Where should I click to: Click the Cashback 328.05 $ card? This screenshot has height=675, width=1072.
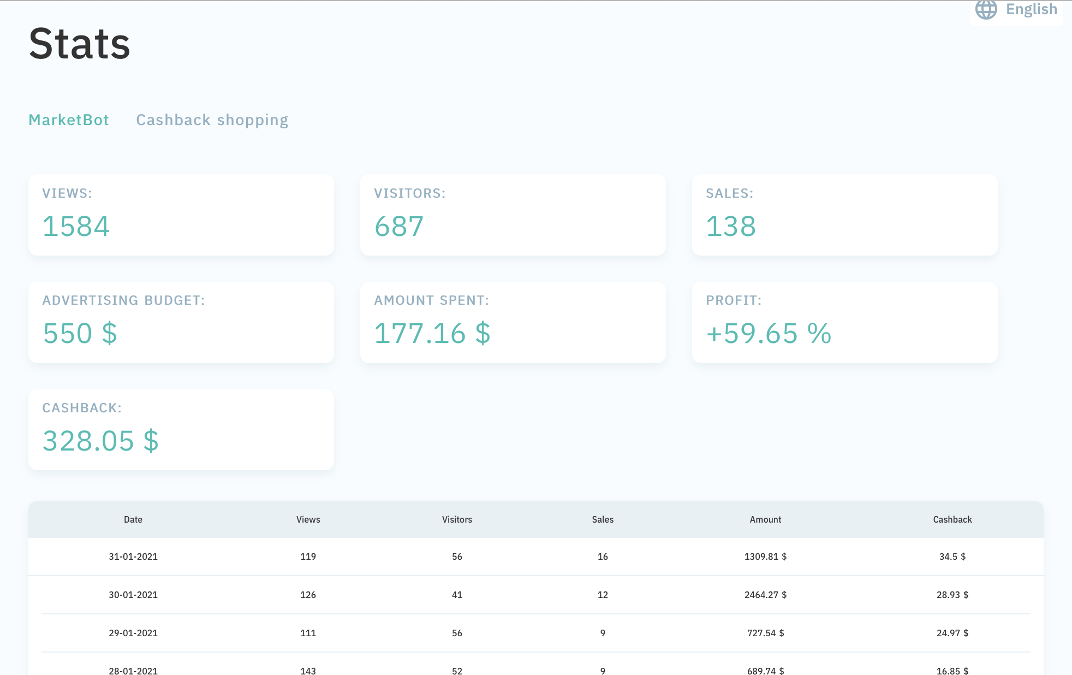coord(181,430)
